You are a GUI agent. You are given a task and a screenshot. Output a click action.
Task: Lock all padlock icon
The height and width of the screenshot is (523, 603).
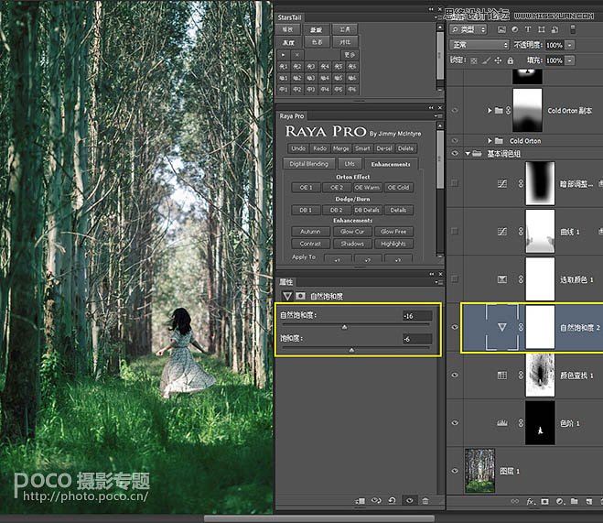tap(511, 60)
